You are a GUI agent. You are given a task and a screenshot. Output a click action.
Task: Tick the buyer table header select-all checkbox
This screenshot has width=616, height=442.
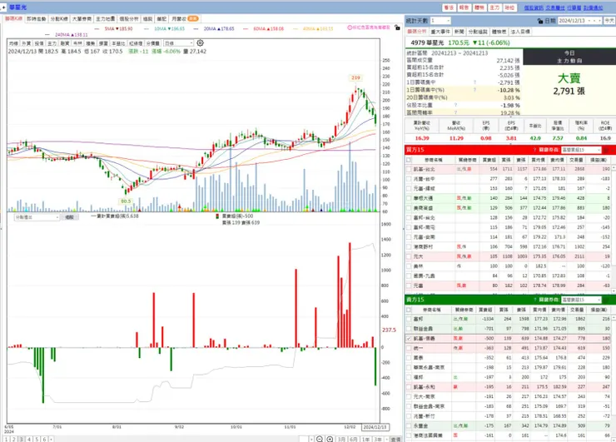[409, 160]
